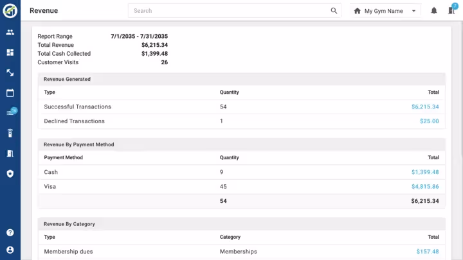This screenshot has height=260, width=463.
Task: Click the Category column header
Action: point(230,237)
